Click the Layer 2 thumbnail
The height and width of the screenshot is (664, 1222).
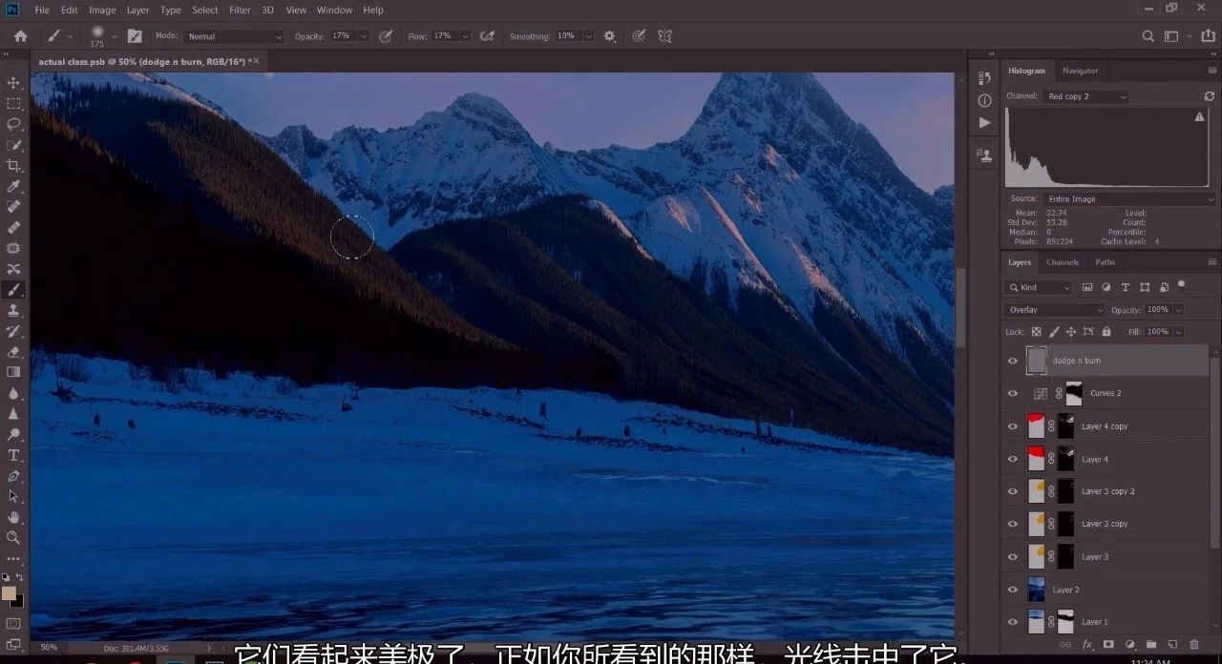click(x=1036, y=590)
